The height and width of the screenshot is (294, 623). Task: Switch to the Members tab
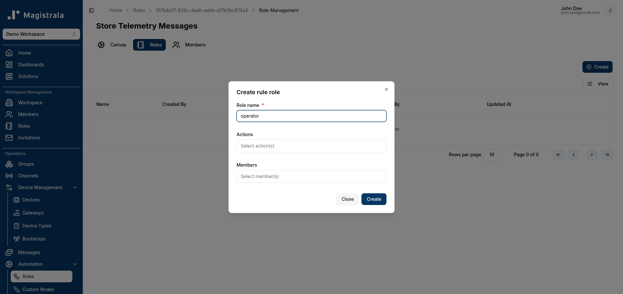[x=189, y=45]
